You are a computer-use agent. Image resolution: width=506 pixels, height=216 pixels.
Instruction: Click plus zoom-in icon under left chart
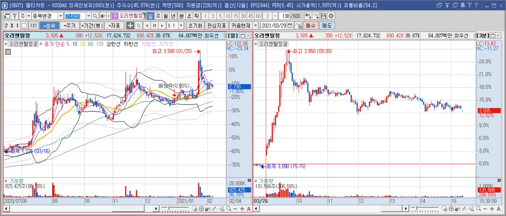(242, 209)
